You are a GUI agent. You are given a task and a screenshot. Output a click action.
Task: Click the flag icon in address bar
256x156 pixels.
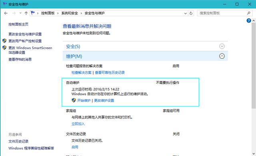coord(33,13)
